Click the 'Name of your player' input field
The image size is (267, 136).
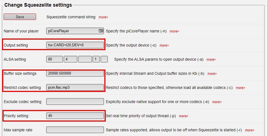point(72,31)
